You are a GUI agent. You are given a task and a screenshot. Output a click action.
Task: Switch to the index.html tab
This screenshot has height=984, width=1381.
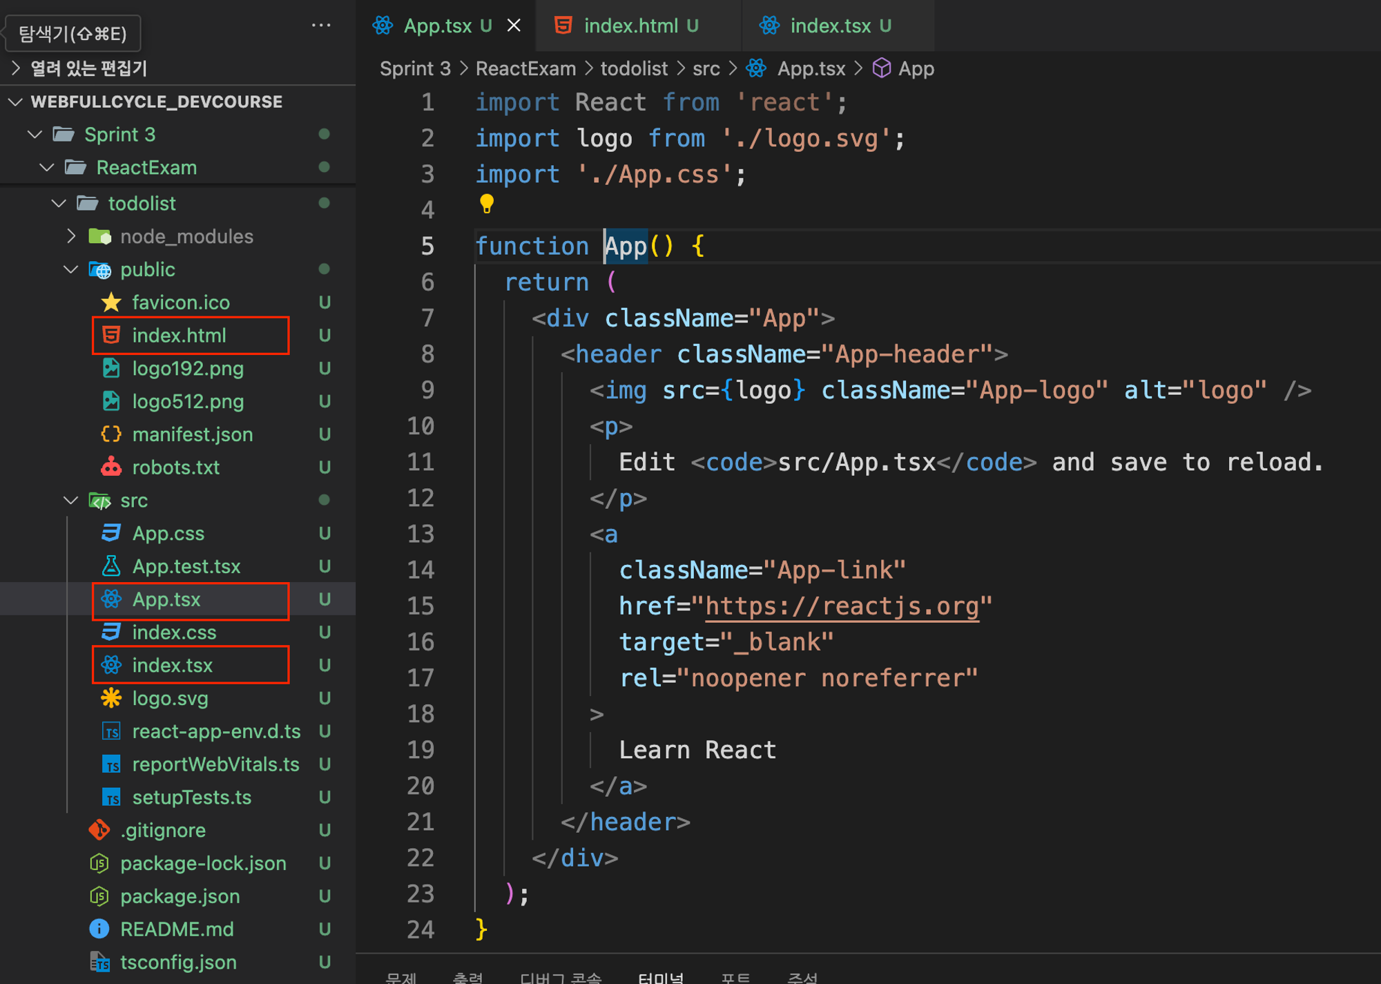(630, 26)
